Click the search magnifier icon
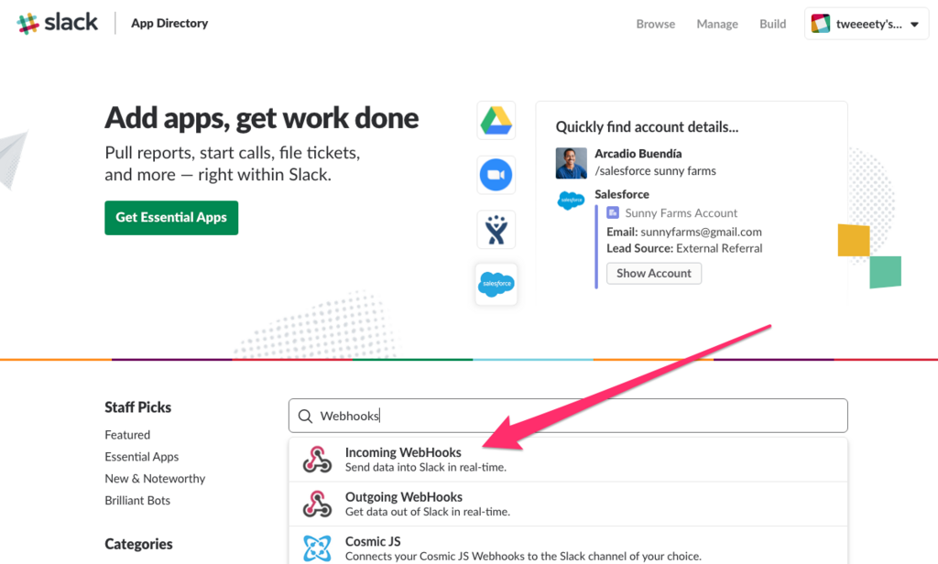 (x=305, y=417)
